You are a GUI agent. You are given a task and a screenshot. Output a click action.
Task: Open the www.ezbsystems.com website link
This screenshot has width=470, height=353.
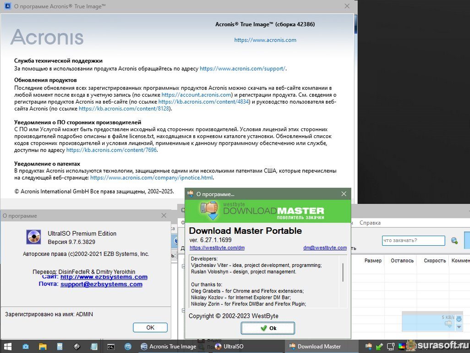[x=104, y=277]
